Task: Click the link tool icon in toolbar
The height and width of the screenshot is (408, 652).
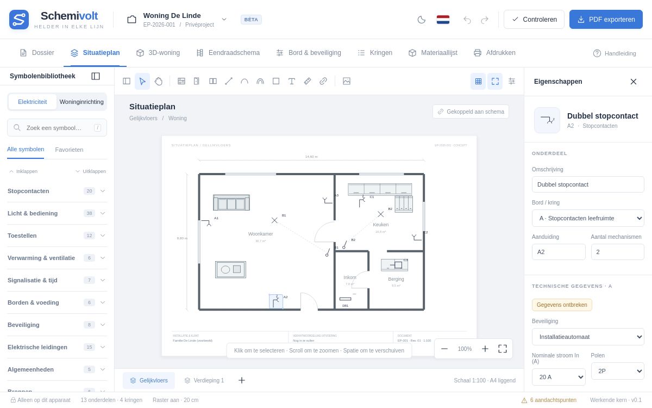Action: (323, 81)
